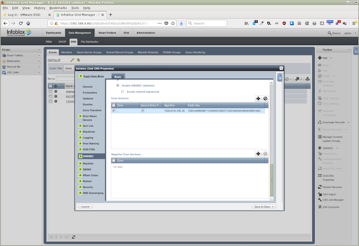The height and width of the screenshot is (246, 359).
Task: Refresh the zones table icon
Action: click(73, 237)
